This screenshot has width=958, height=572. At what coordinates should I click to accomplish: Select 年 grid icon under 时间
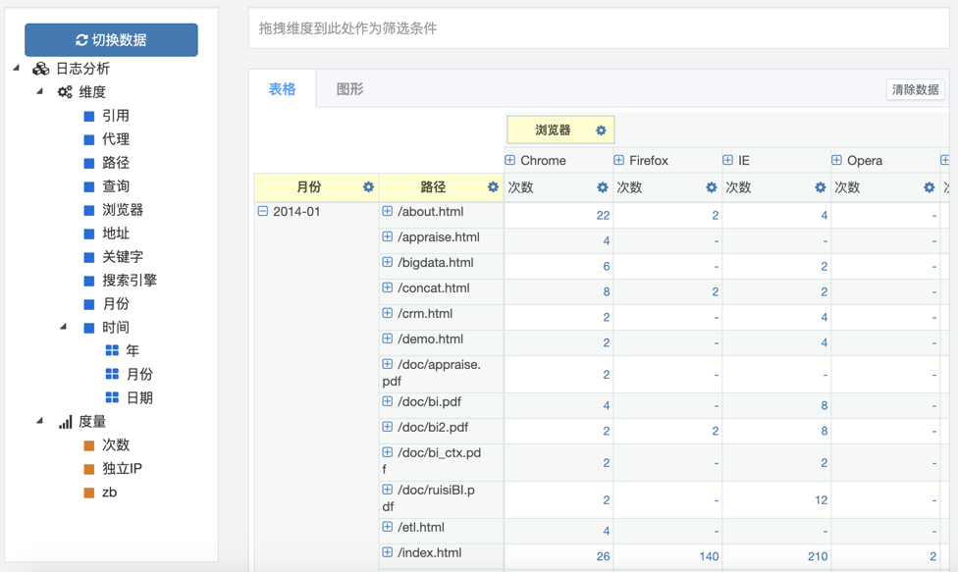[x=112, y=351]
